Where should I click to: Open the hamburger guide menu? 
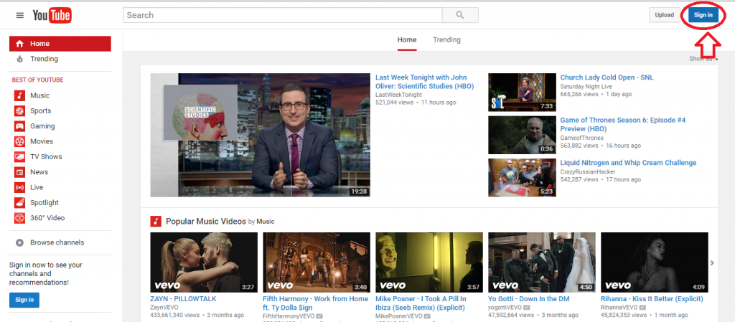[x=19, y=15]
